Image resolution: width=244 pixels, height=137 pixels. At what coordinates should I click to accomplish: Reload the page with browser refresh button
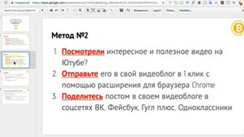click(x=6, y=3)
